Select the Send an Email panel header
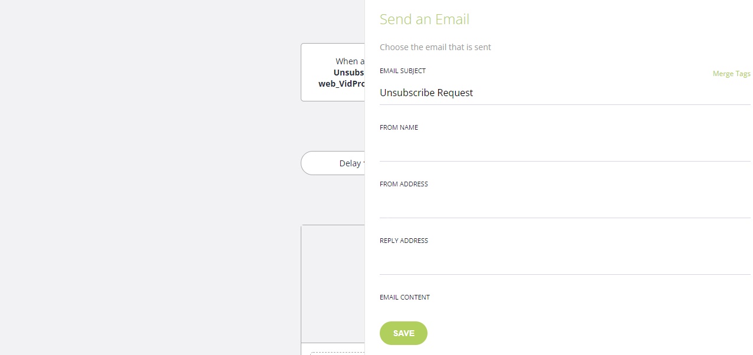 point(425,19)
